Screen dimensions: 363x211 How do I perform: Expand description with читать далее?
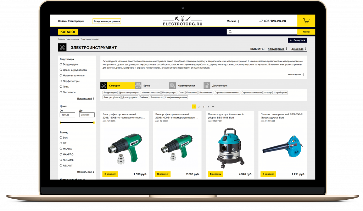coord(296,74)
